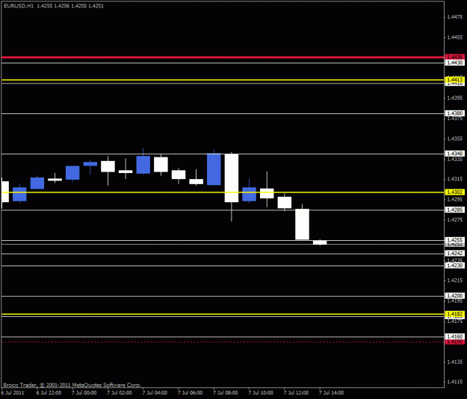Click the 6 Jul 22:00 time label
This screenshot has height=399, width=467.
pos(49,393)
